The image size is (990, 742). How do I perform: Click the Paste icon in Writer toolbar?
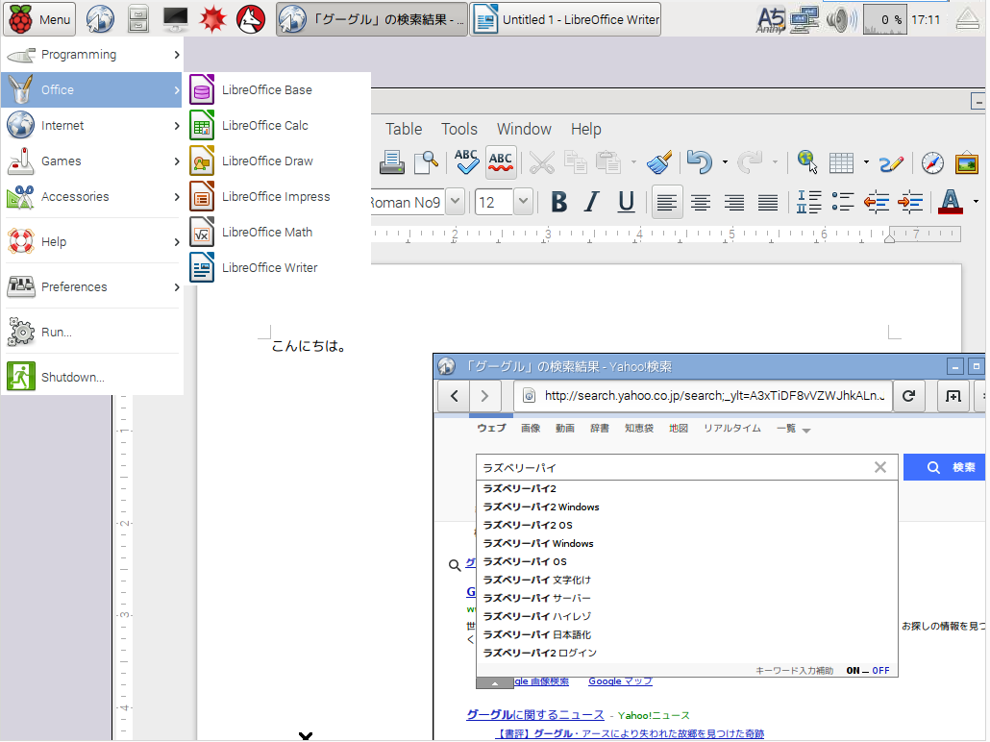pos(608,163)
